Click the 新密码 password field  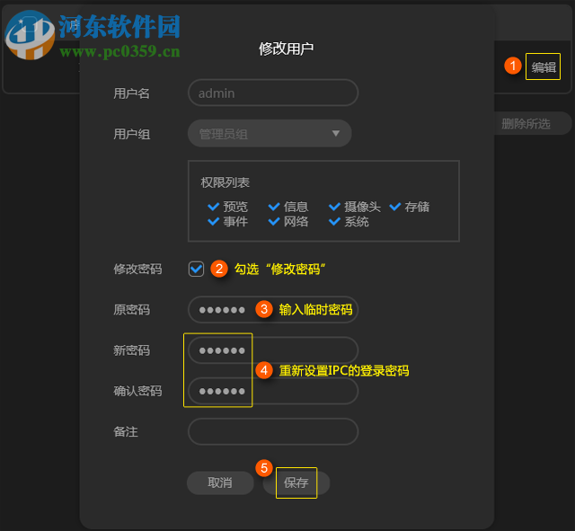(273, 350)
